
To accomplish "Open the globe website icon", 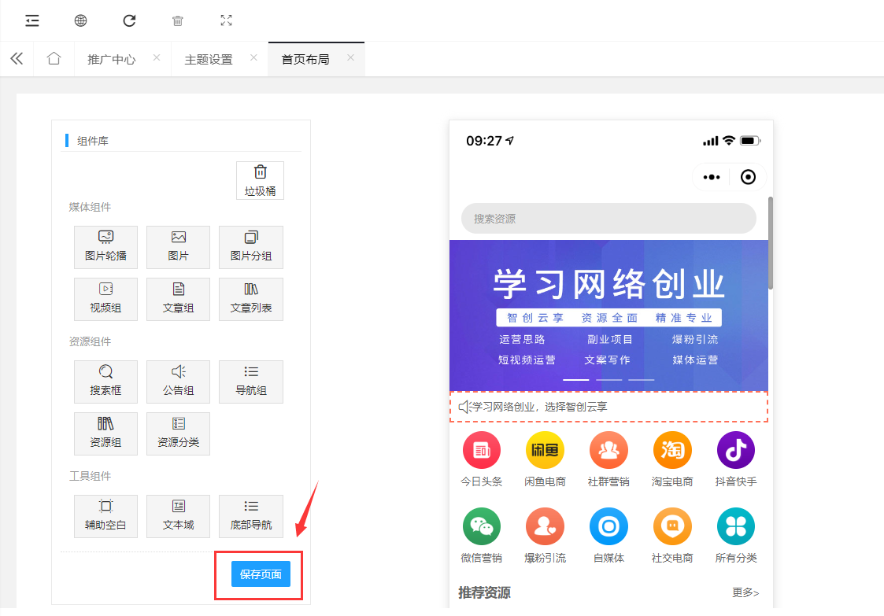I will click(80, 21).
